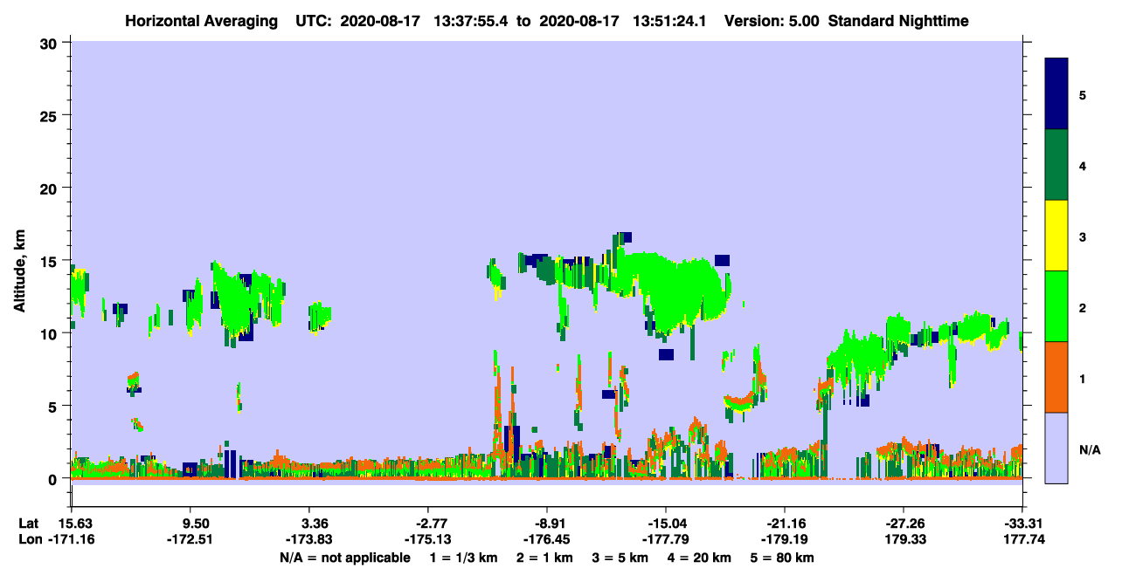The width and height of the screenshot is (1136, 582).
Task: Click the bright green colorbar segment labeled 2
Action: [1056, 305]
